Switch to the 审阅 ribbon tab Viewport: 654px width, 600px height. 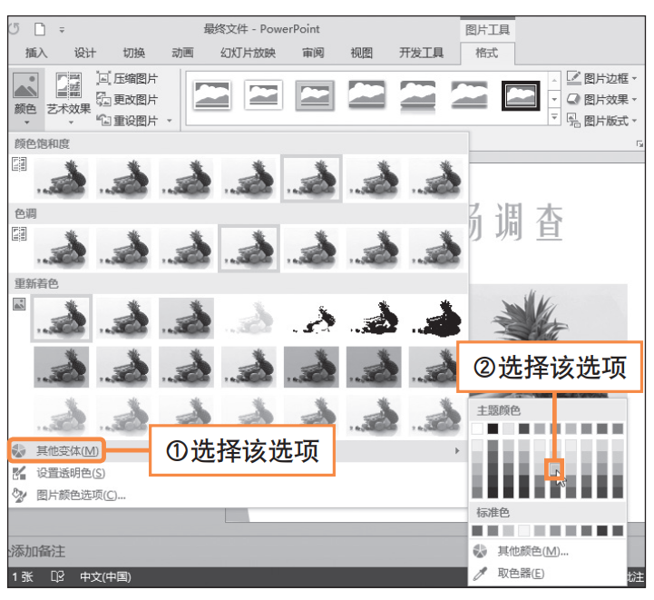pos(313,53)
